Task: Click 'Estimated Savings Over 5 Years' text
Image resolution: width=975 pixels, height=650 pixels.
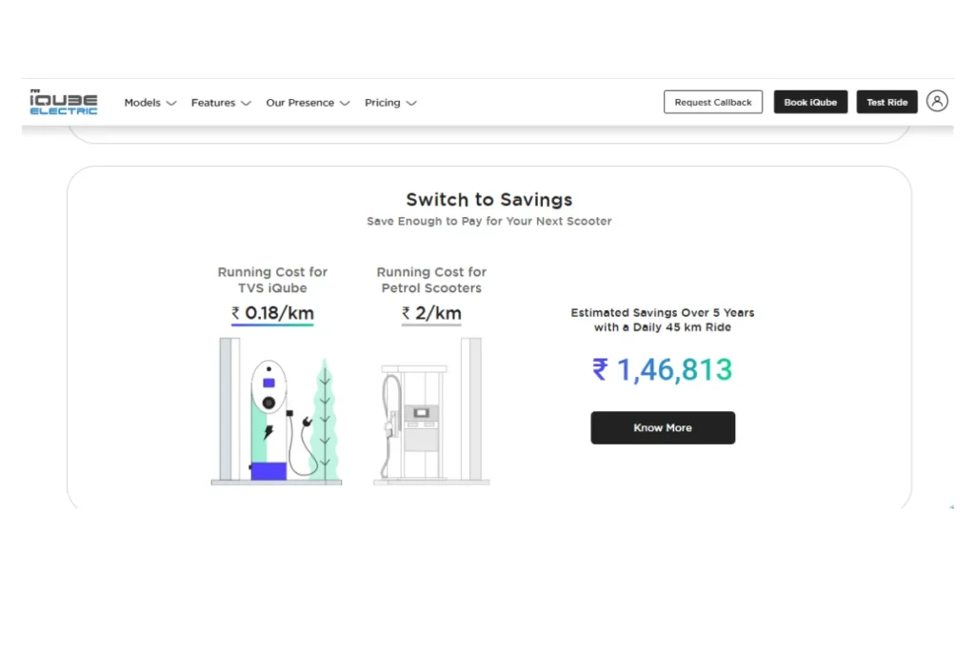Action: point(663,312)
